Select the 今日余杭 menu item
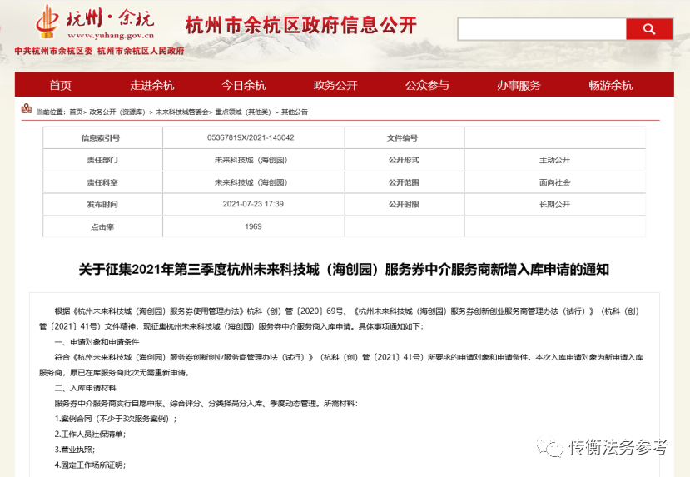This screenshot has width=690, height=477. pos(243,85)
